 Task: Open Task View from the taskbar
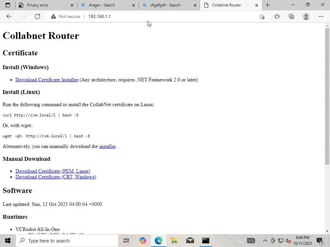pyautogui.click(x=126, y=241)
